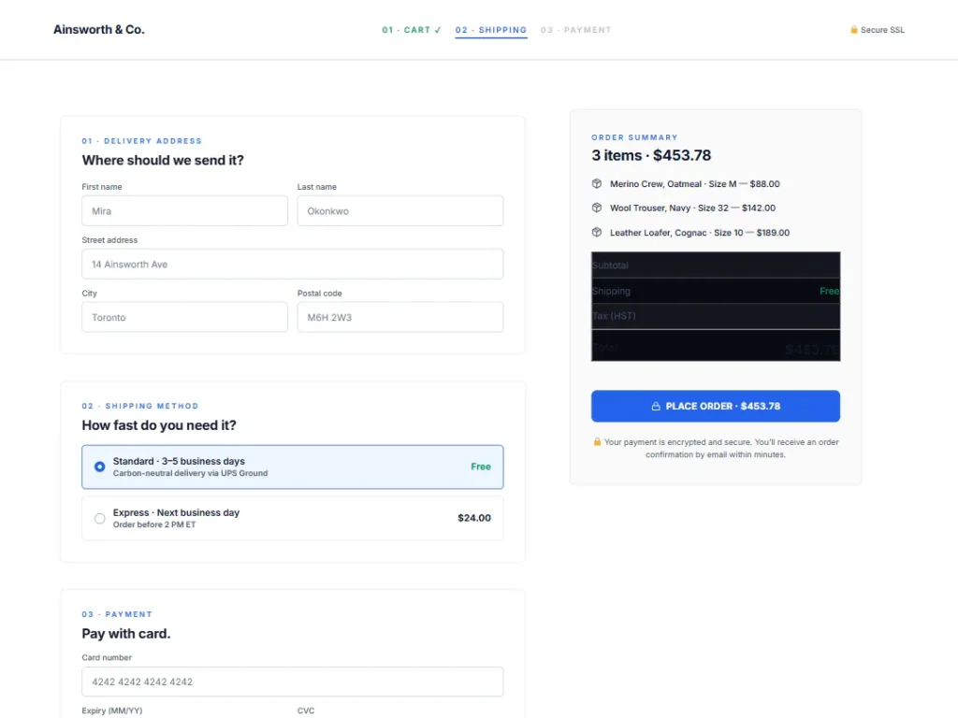Click "Carbon-neutral delivery via UPS Ground" text
The height and width of the screenshot is (718, 958).
(x=190, y=473)
